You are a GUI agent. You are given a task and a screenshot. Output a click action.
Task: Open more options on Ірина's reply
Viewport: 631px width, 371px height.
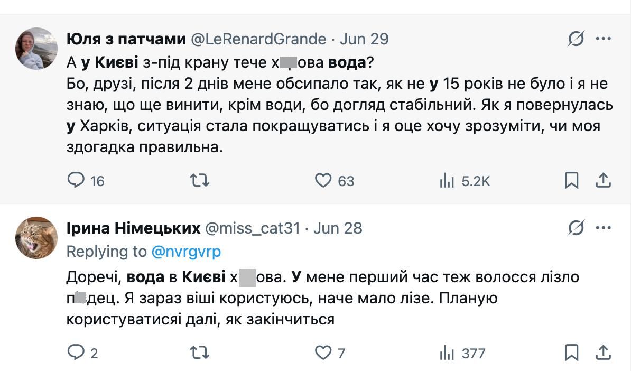pos(603,228)
